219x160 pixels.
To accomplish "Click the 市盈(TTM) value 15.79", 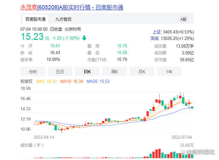I will click(x=122, y=59).
